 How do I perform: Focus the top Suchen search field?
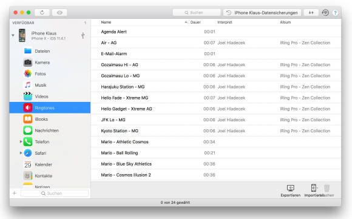[197, 13]
